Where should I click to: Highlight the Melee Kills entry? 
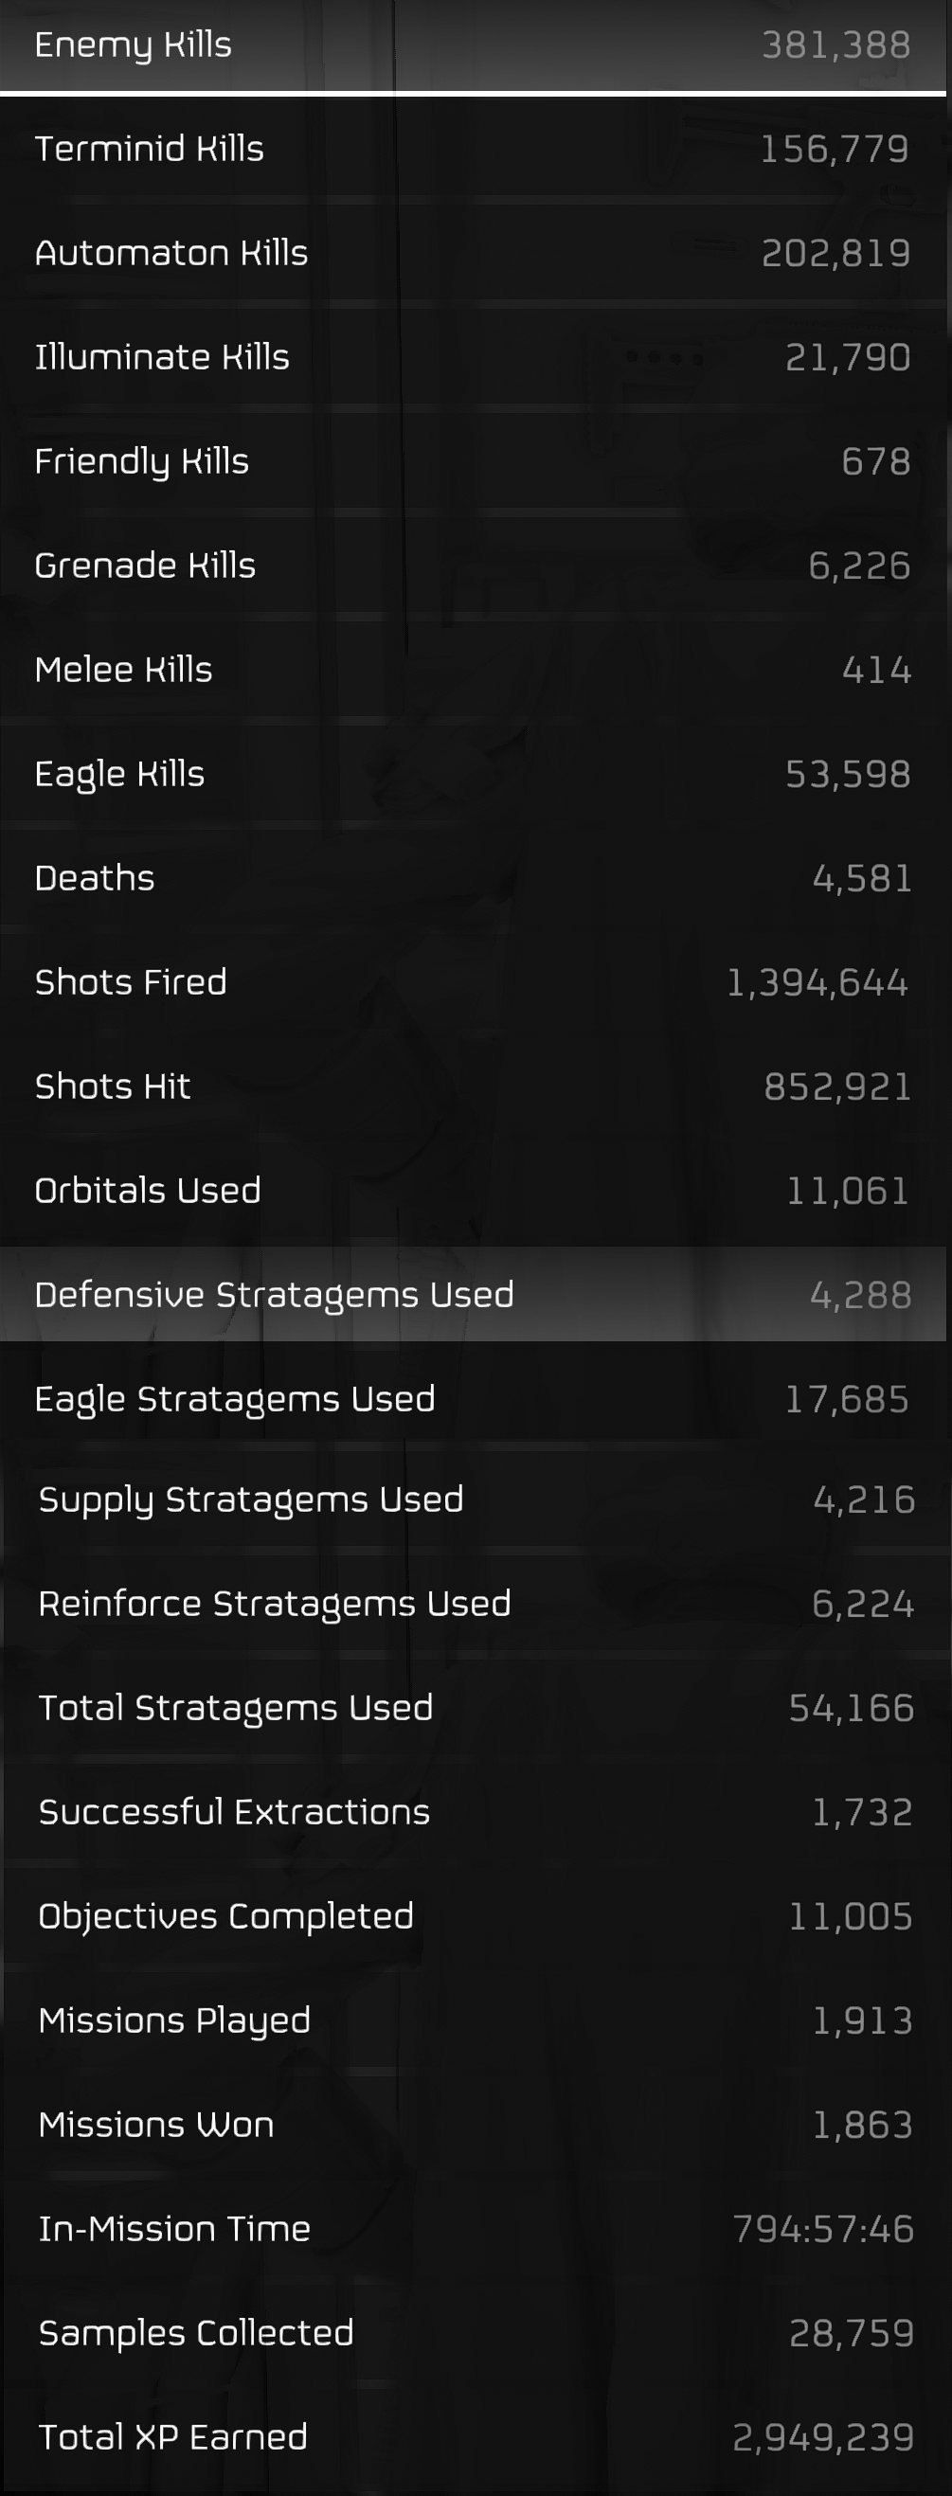pyautogui.click(x=473, y=670)
